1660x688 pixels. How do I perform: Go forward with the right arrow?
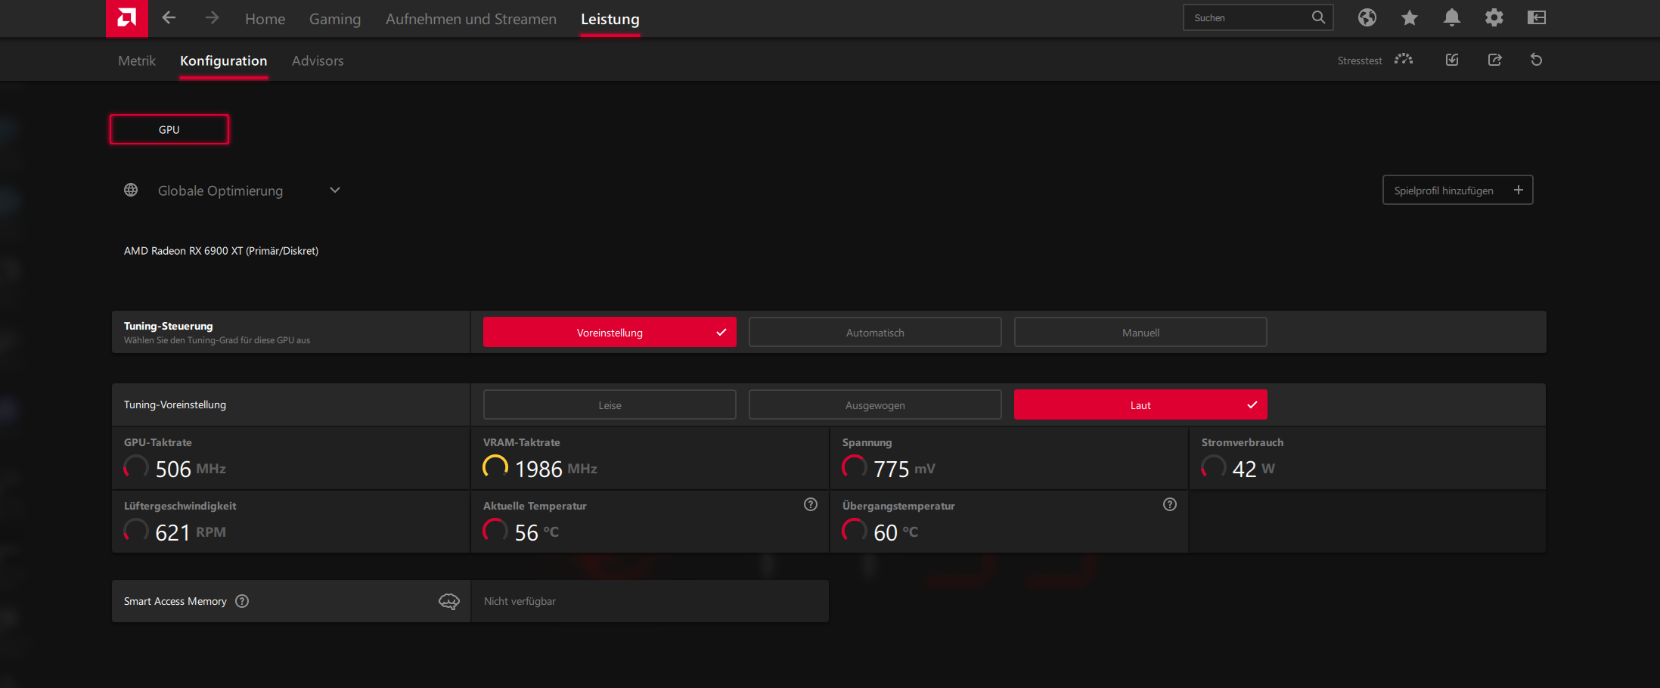(212, 17)
